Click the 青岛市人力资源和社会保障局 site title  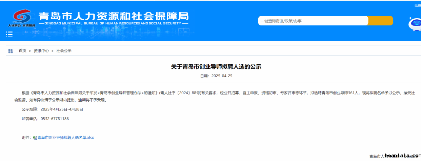click(113, 16)
